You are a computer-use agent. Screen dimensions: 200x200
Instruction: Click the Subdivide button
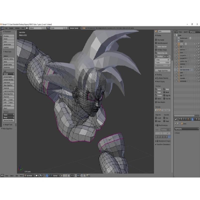[8, 88]
